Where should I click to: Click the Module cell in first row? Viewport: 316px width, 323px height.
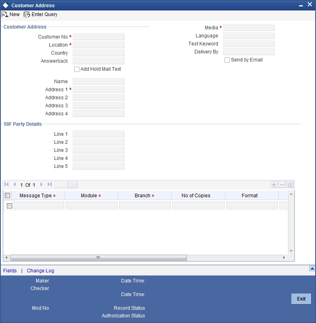coord(91,205)
